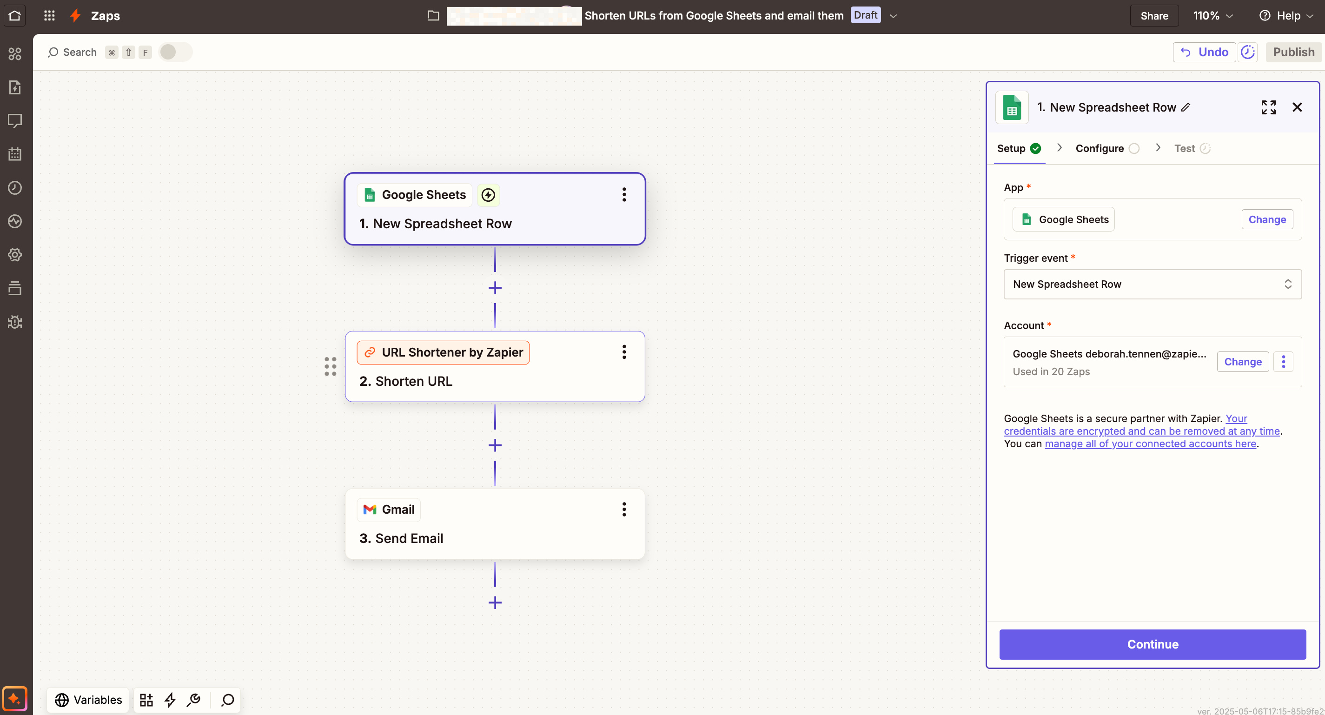
Task: Click the version history clock icon near Undo
Action: (x=1247, y=52)
